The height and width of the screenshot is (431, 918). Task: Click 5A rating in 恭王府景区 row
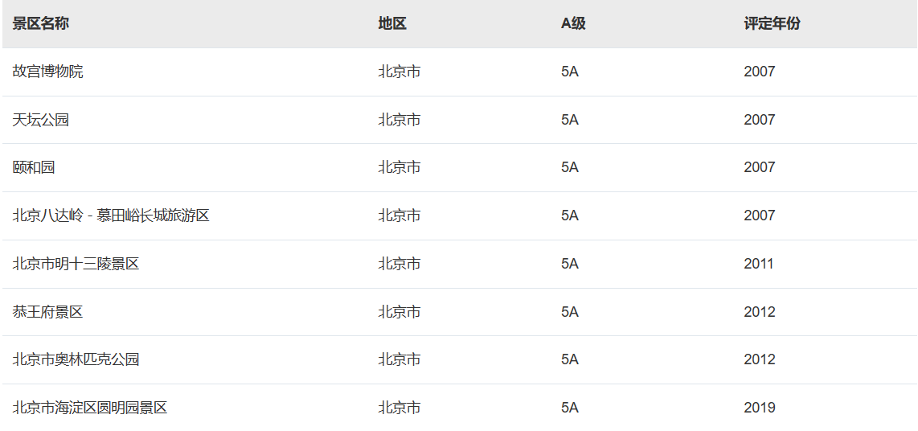[x=570, y=311]
